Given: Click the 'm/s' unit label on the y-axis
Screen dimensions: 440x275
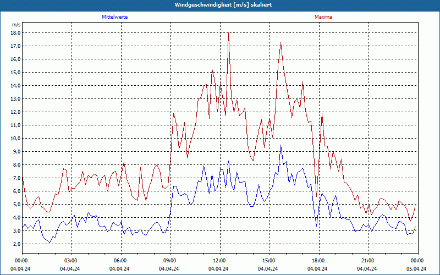Looking at the screenshot, I should point(16,25).
